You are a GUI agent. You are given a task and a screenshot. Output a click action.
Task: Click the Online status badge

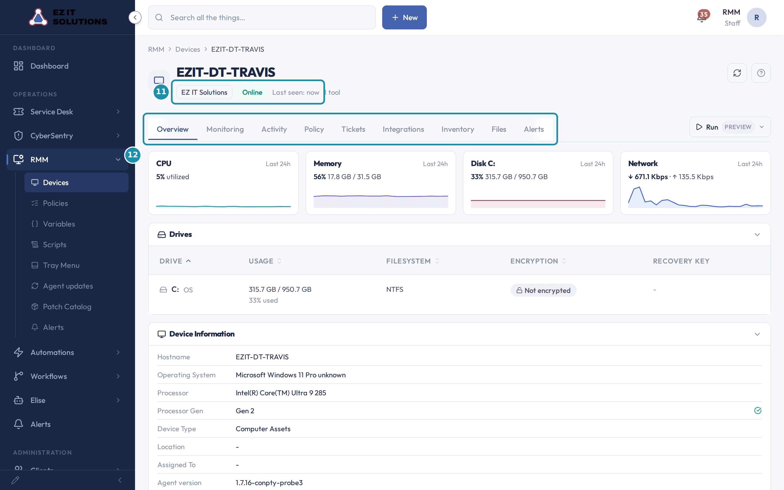(x=252, y=92)
